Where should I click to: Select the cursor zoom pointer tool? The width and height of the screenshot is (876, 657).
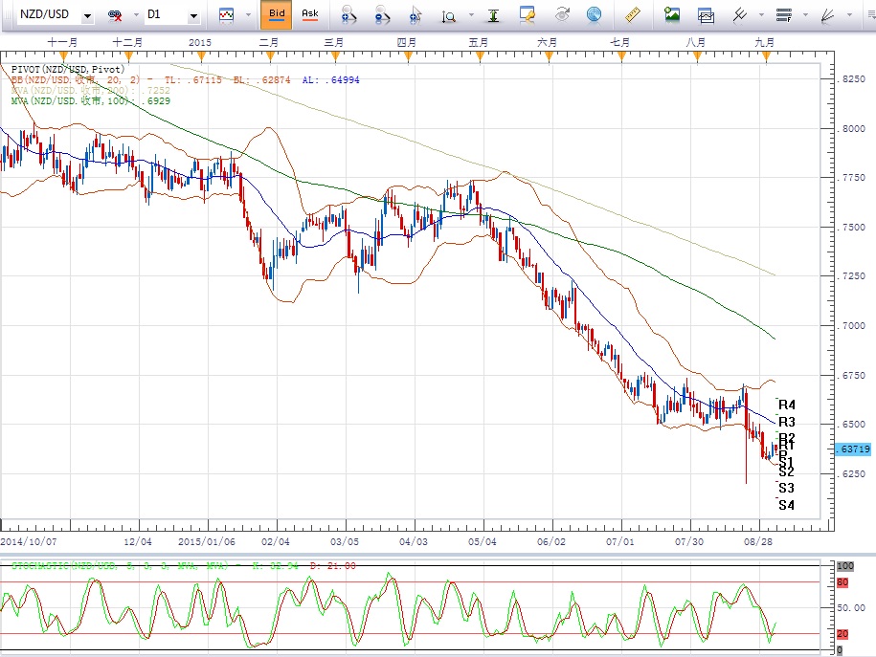[416, 15]
